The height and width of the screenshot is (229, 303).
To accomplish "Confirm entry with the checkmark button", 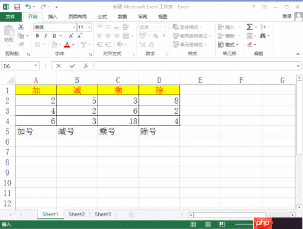I will tap(72, 66).
